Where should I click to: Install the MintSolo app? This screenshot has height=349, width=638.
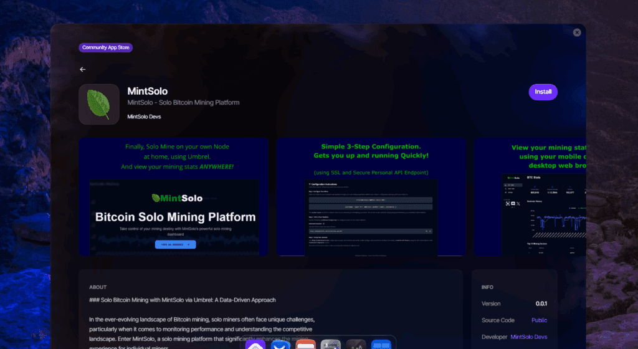543,92
